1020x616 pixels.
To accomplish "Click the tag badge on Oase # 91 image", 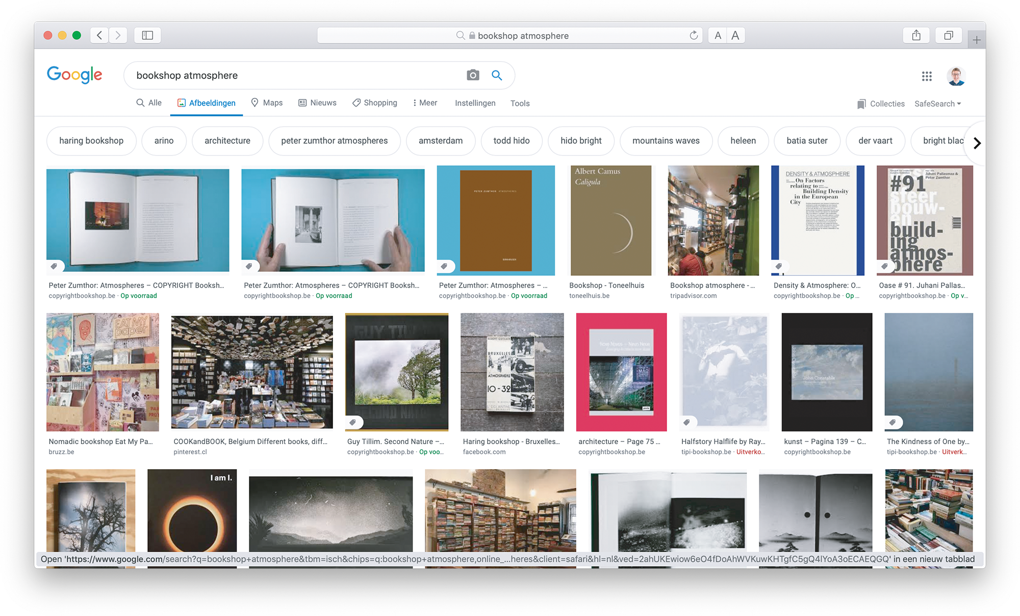I will 885,266.
